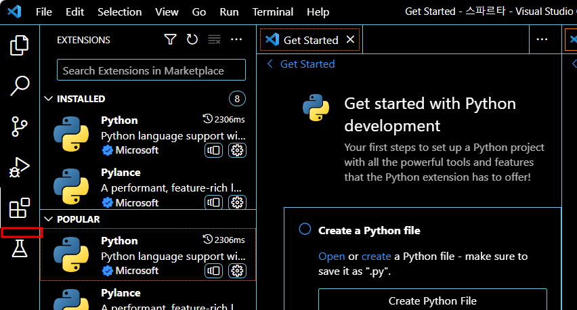The height and width of the screenshot is (310, 577).
Task: Open the File menu
Action: tap(44, 12)
